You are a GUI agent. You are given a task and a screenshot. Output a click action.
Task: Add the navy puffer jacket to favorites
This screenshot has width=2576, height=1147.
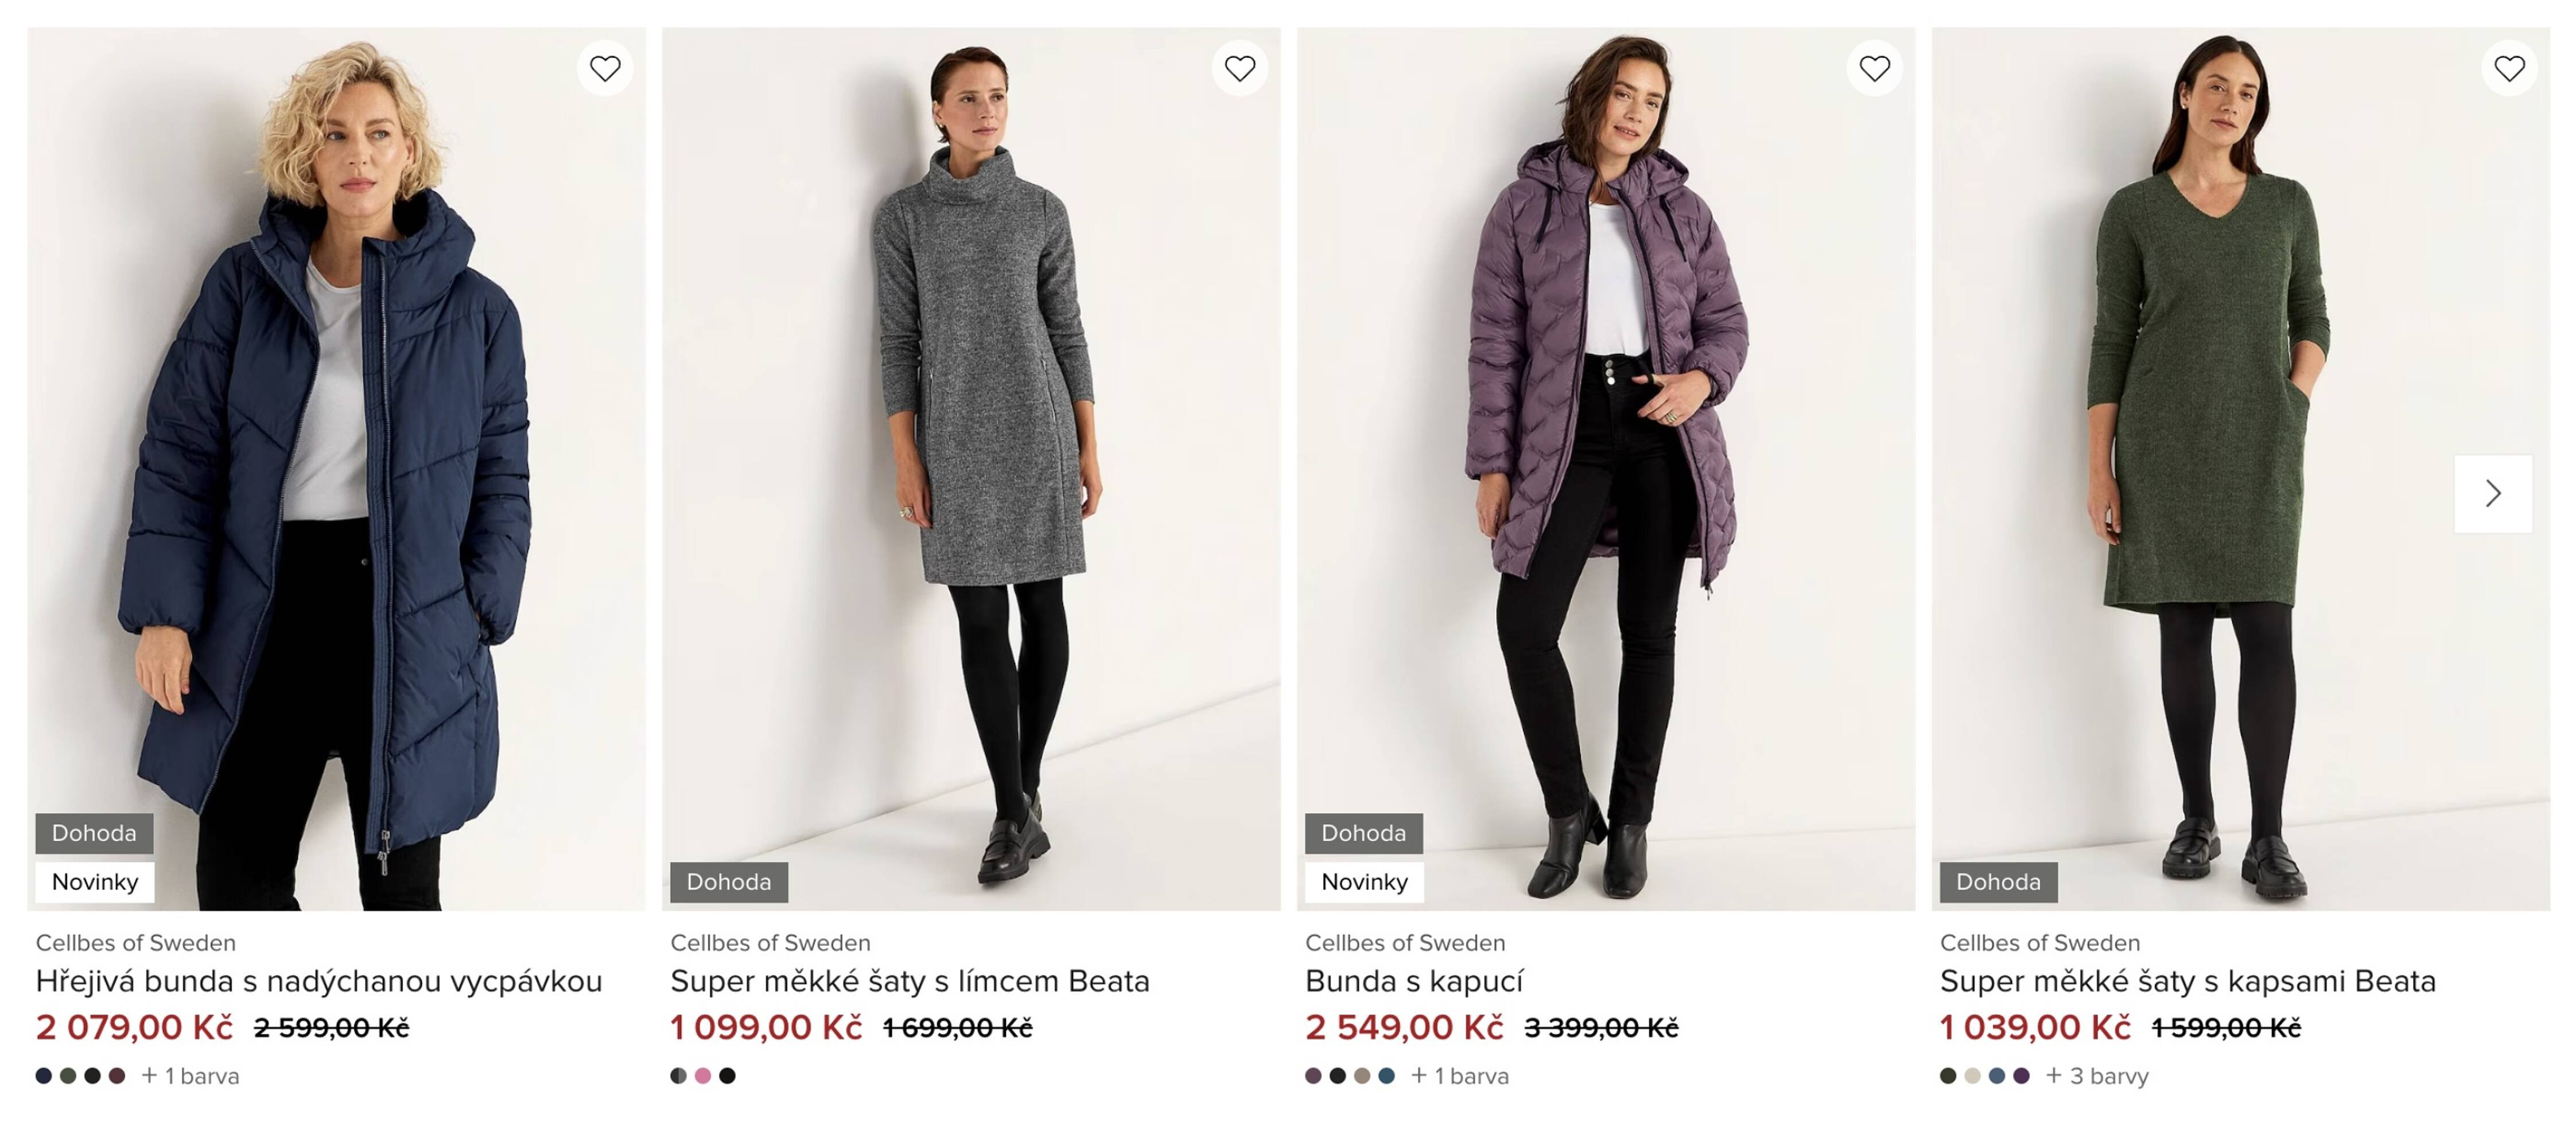tap(604, 68)
